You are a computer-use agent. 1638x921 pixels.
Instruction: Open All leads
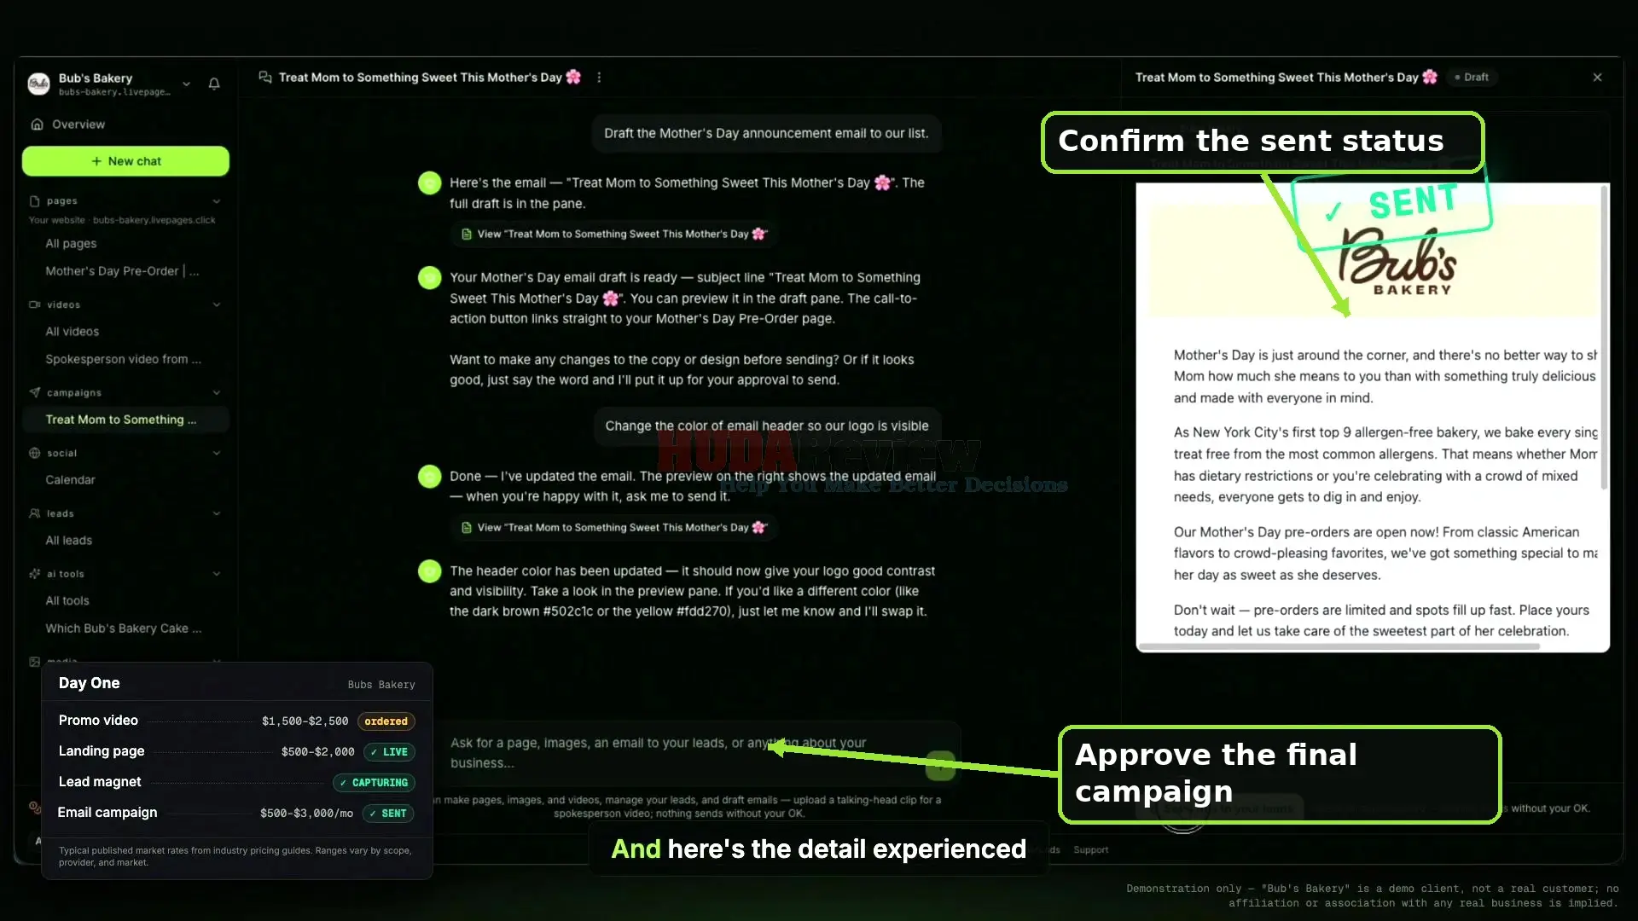click(69, 541)
